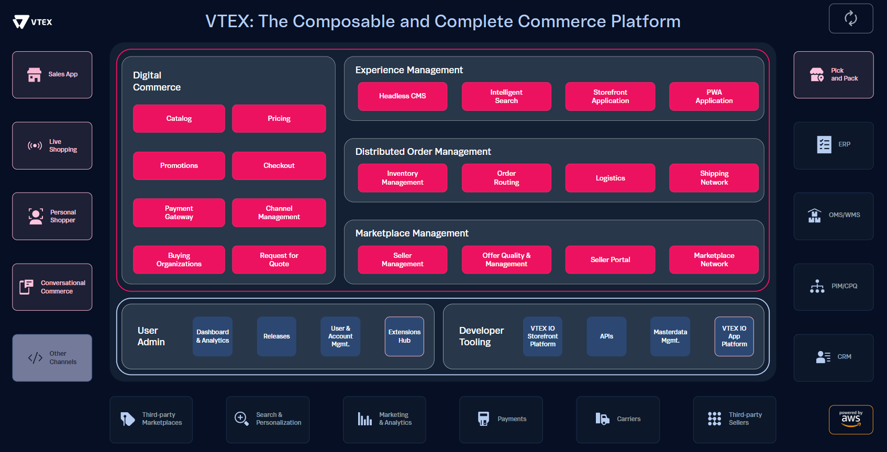Click the Marketplace Management heading

[x=412, y=233]
